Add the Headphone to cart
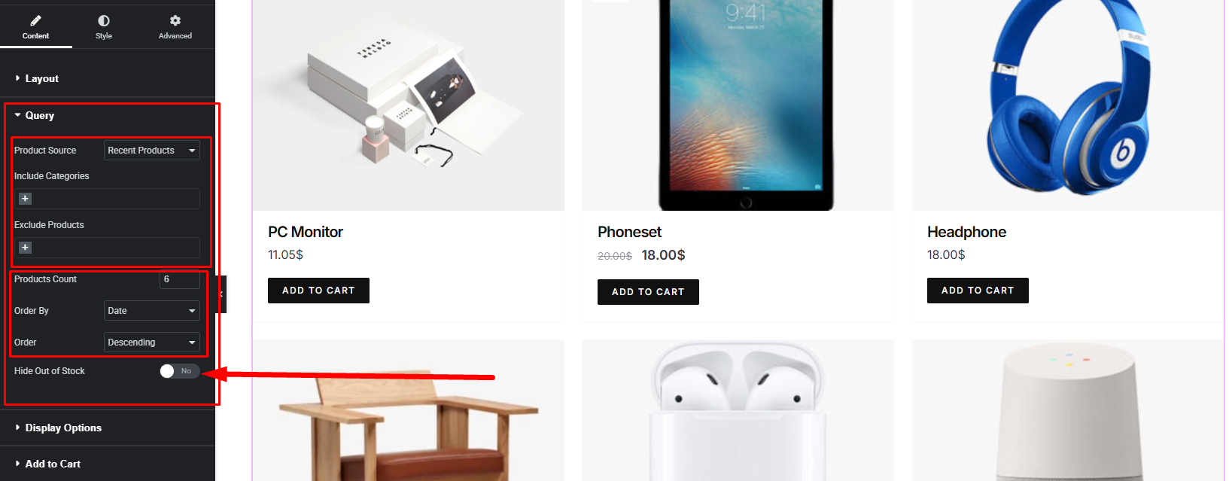This screenshot has height=481, width=1232. (x=978, y=291)
